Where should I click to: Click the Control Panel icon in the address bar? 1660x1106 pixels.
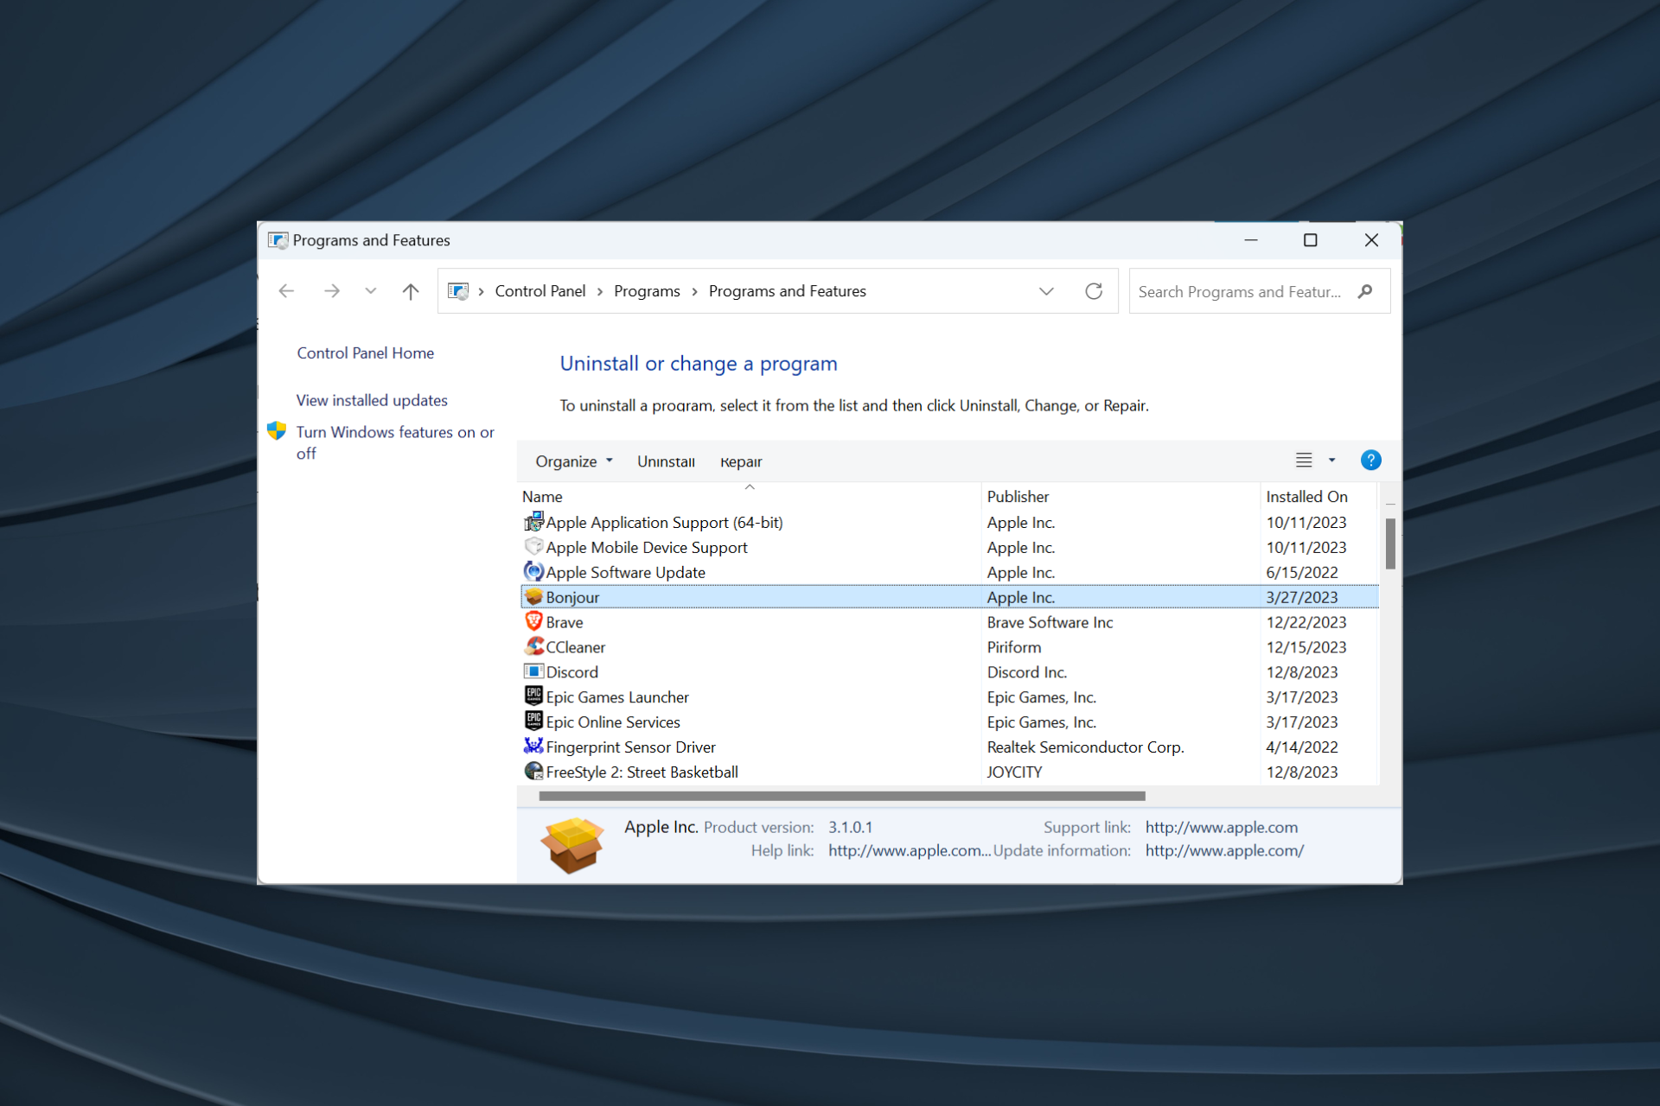coord(458,291)
